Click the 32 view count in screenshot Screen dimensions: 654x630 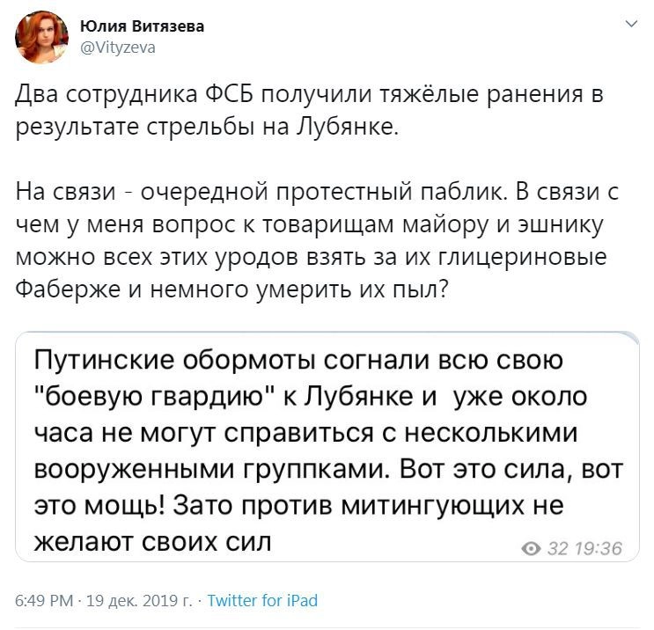[x=557, y=549]
